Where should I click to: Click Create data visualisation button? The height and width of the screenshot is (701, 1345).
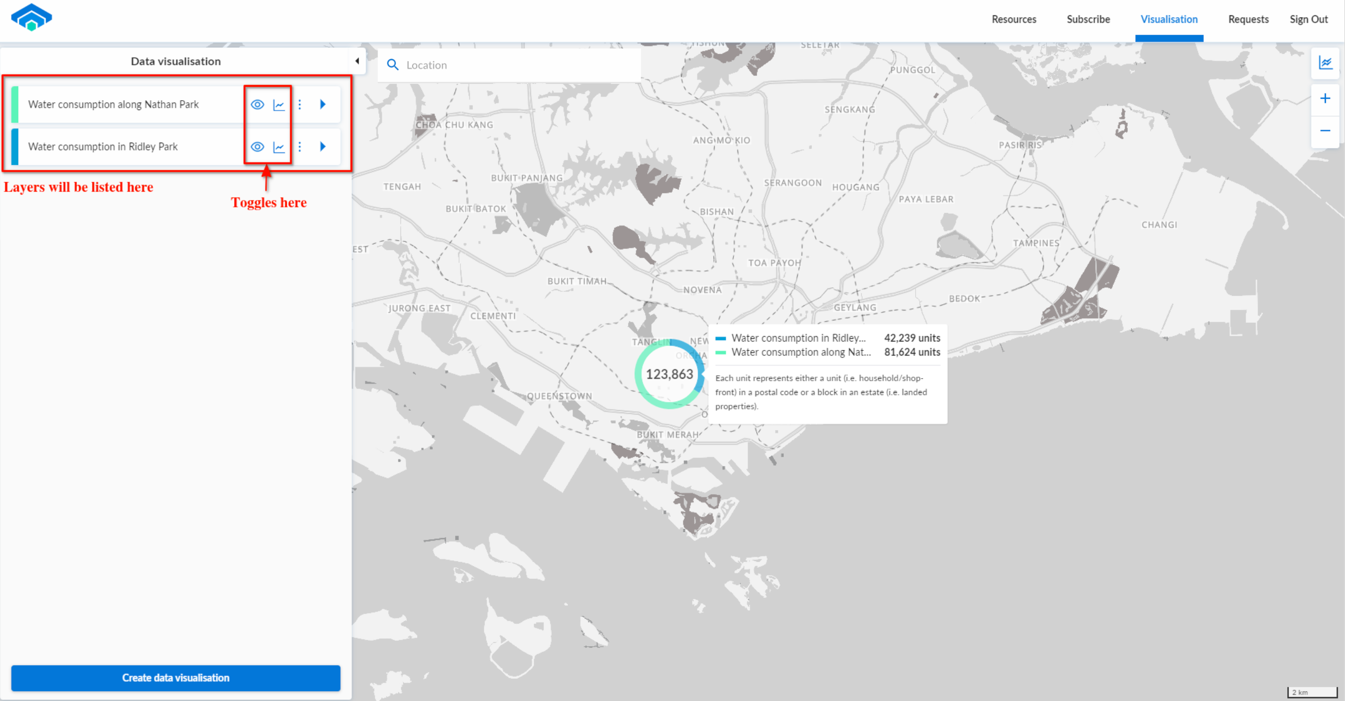(x=176, y=677)
